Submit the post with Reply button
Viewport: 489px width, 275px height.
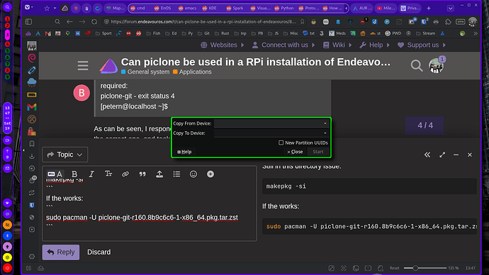[x=61, y=252]
